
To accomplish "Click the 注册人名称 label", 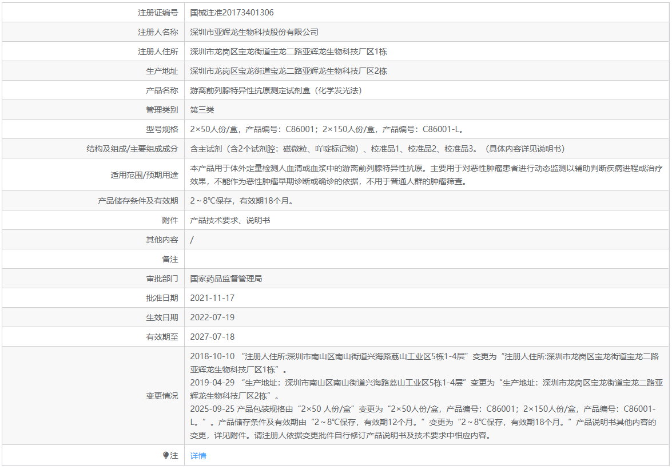I will (x=158, y=32).
